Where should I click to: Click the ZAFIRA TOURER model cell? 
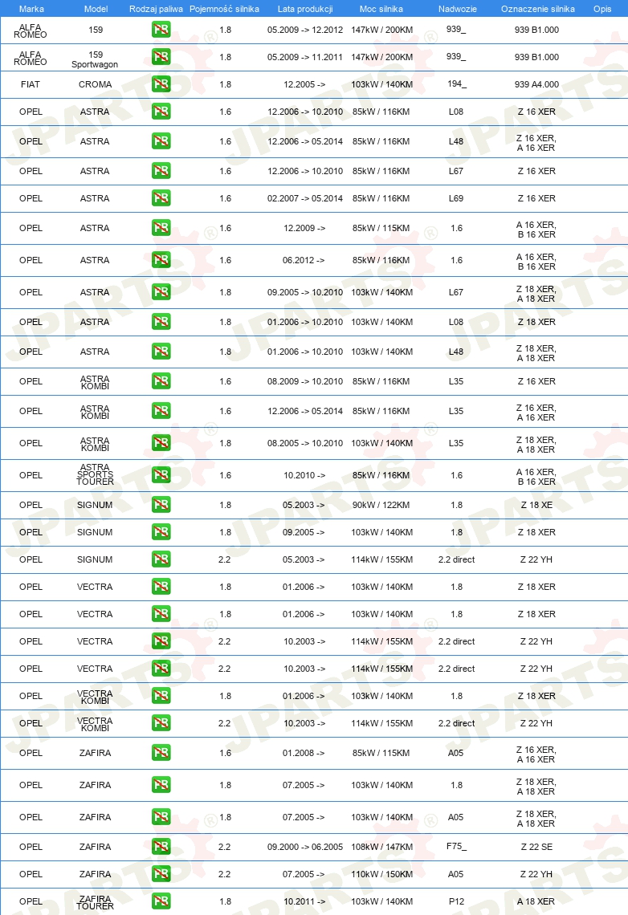click(x=95, y=902)
